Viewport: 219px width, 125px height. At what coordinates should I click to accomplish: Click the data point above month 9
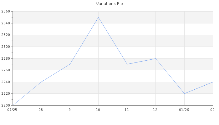70,64
